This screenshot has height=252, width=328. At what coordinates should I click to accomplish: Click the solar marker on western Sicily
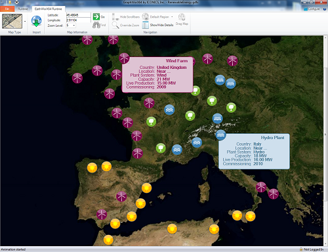pyautogui.click(x=237, y=215)
